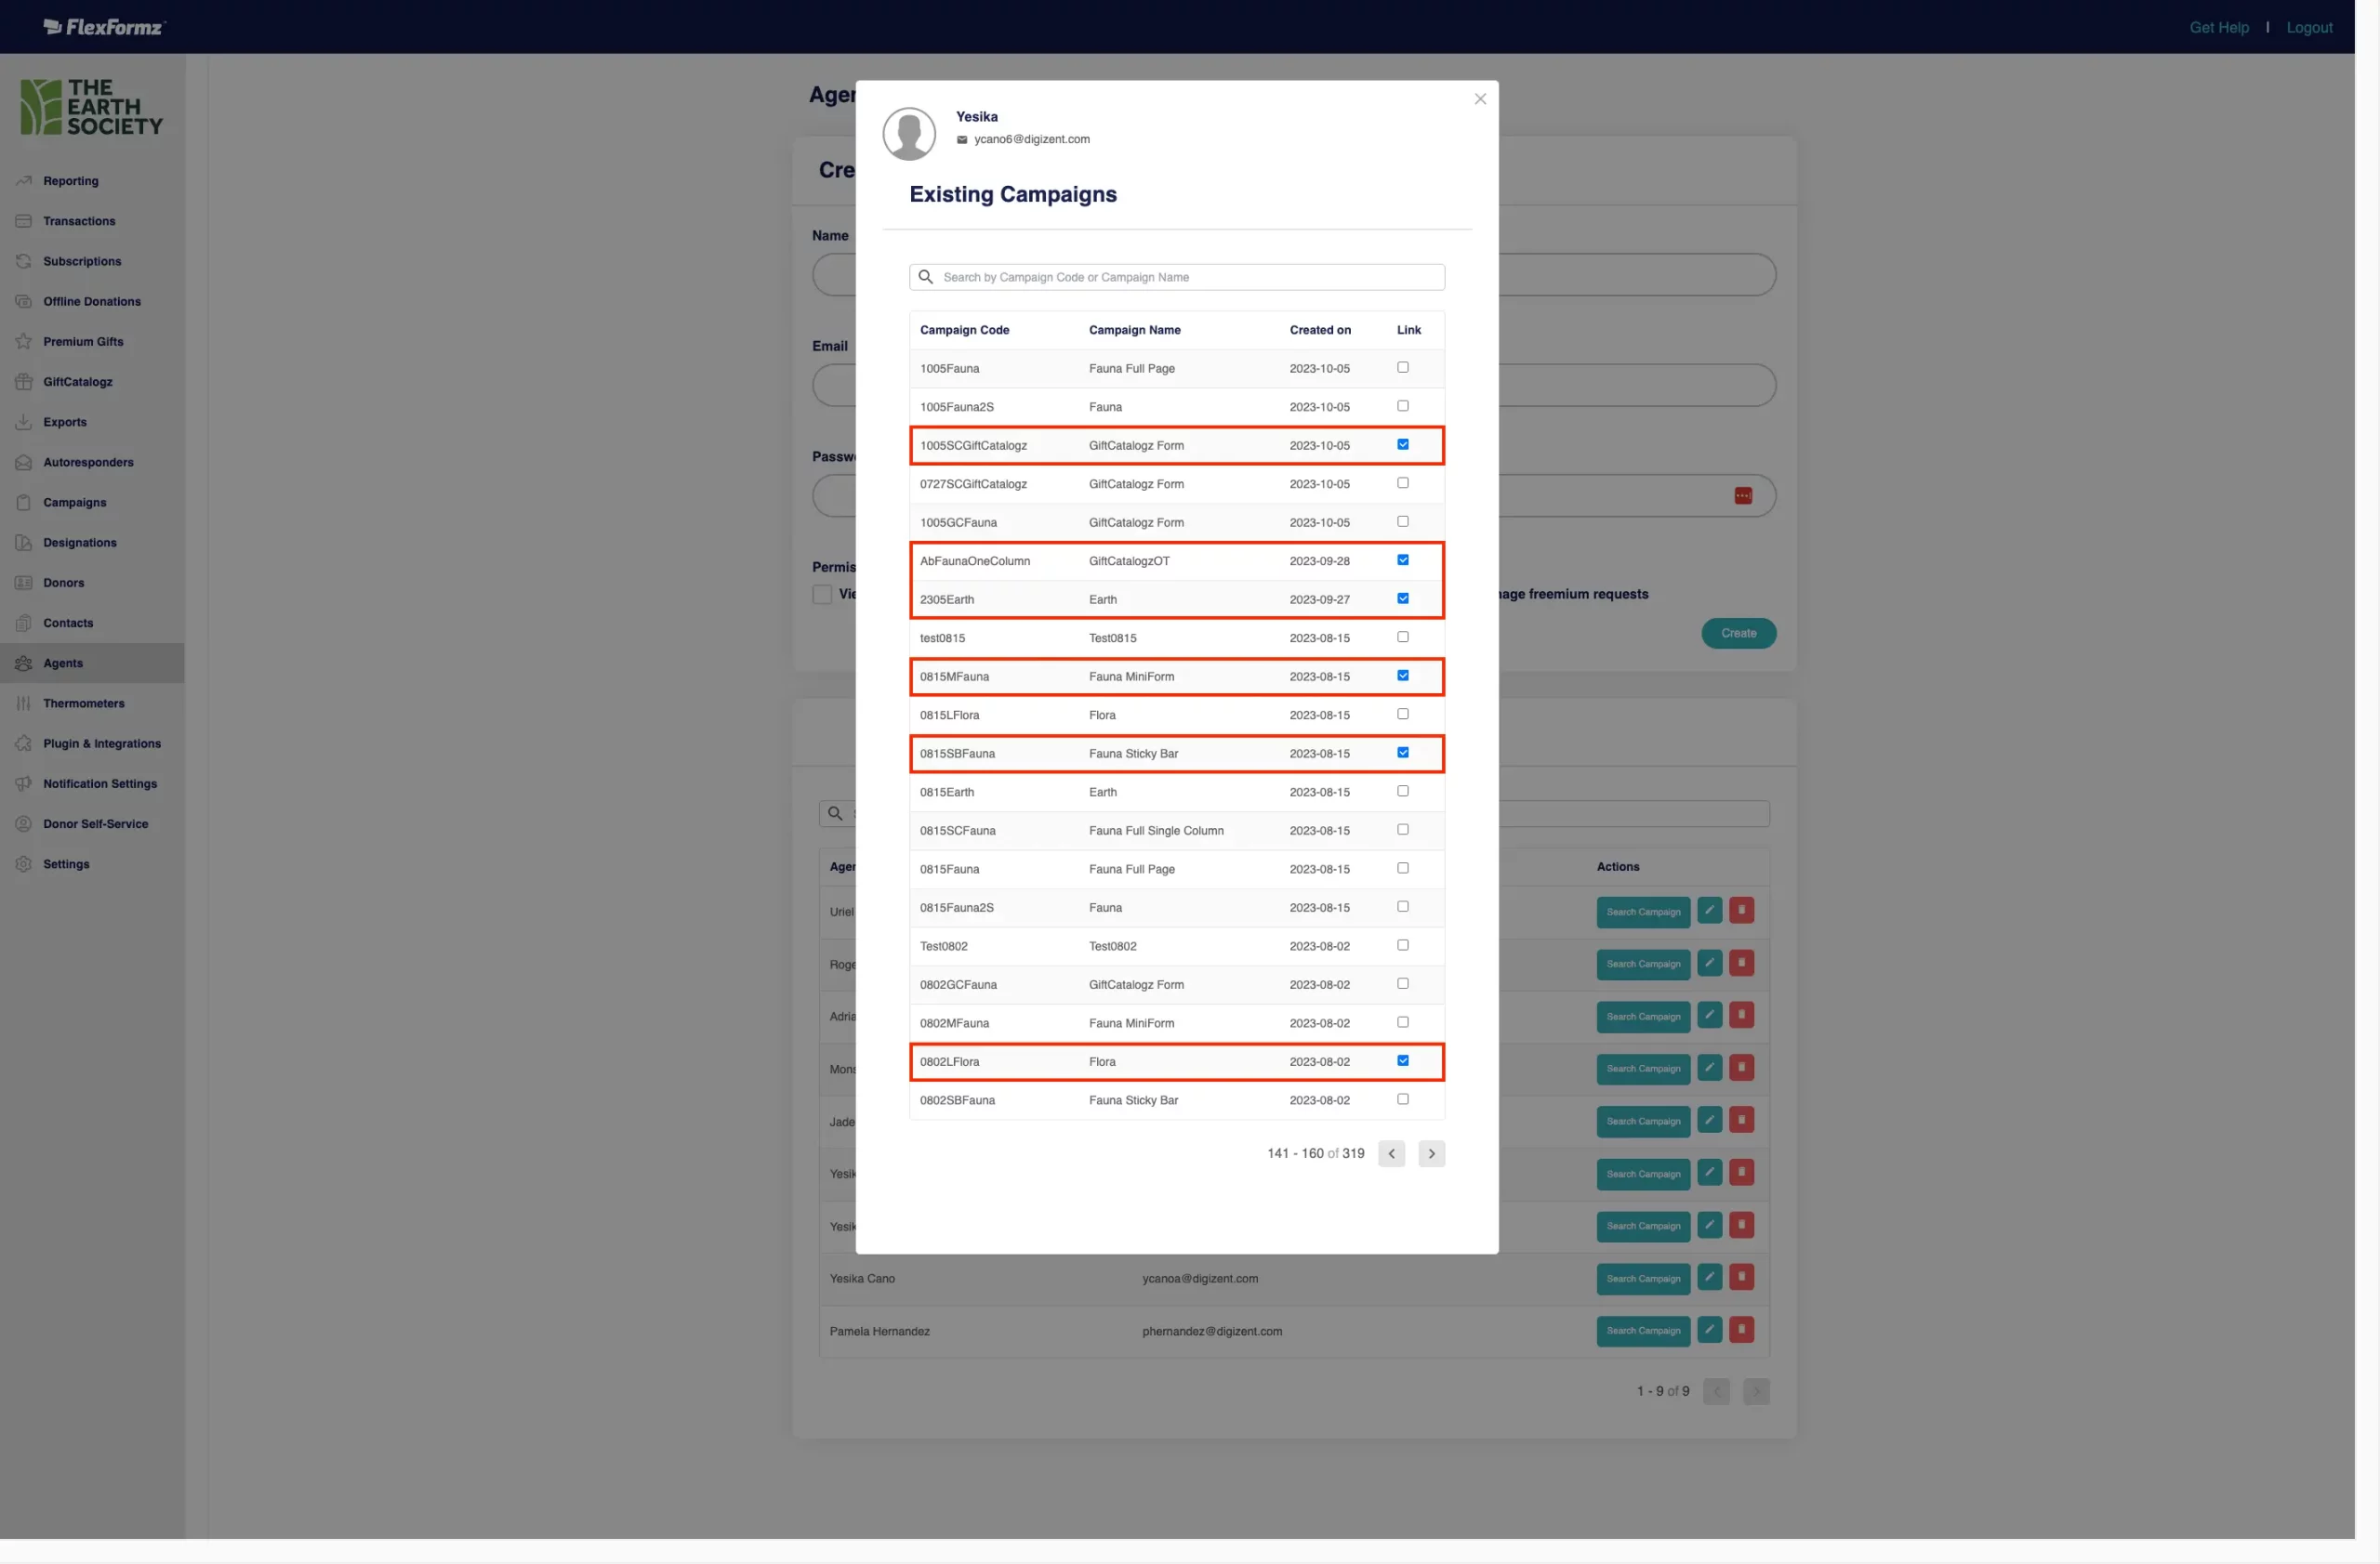Viewport: 2380px width, 1564px height.
Task: Check the link box for test0815 campaign
Action: [x=1403, y=637]
